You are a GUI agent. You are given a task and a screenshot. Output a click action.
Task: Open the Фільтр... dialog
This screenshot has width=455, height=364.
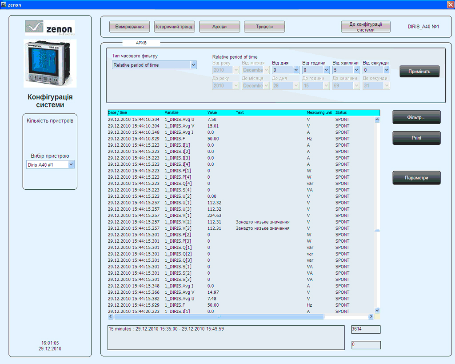pos(416,117)
